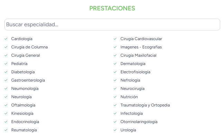Open the Diabetología specialty
Image resolution: width=224 pixels, height=140 pixels.
click(23, 72)
